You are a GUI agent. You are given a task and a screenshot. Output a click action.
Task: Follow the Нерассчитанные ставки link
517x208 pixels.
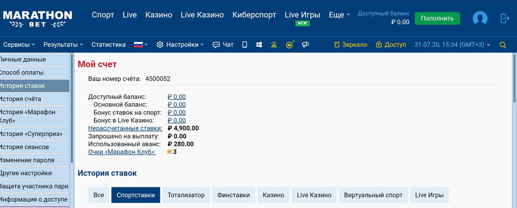point(125,128)
